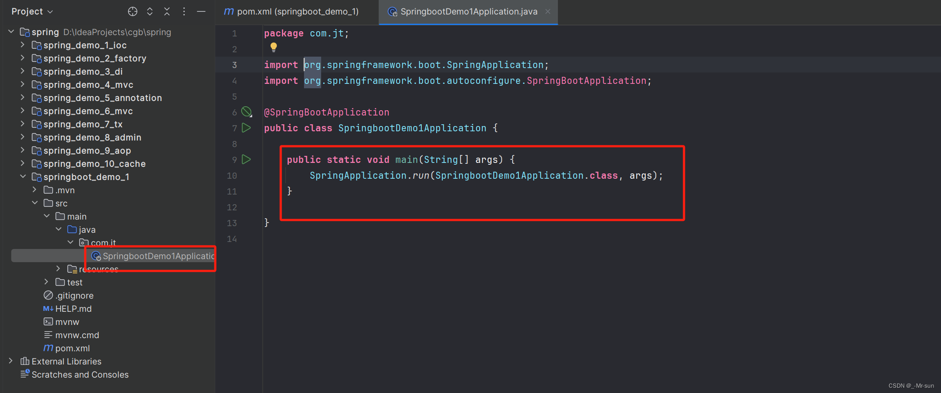The height and width of the screenshot is (393, 941).
Task: Click the Maven m icon of pom.xml file
Action: click(48, 348)
